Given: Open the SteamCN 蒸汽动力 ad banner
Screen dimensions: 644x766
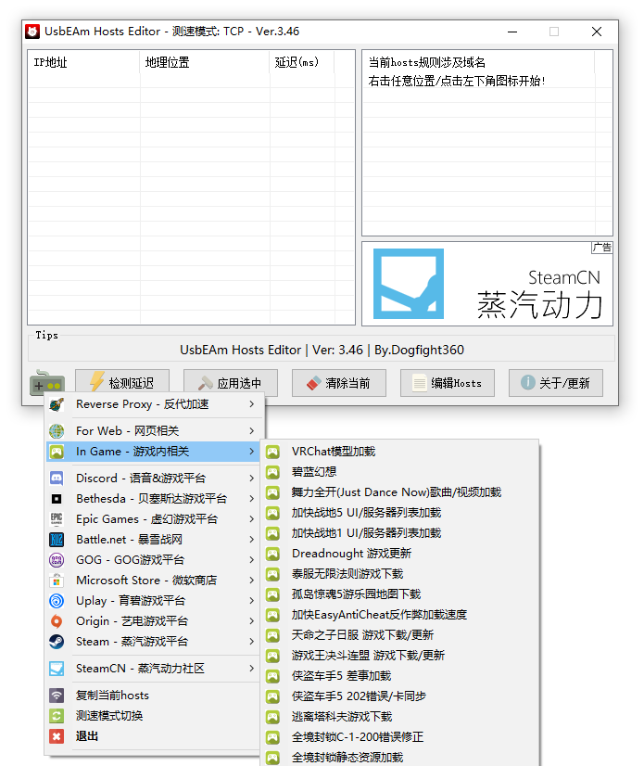Looking at the screenshot, I should 487,284.
